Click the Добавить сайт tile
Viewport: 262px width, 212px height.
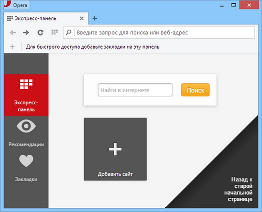pos(115,149)
